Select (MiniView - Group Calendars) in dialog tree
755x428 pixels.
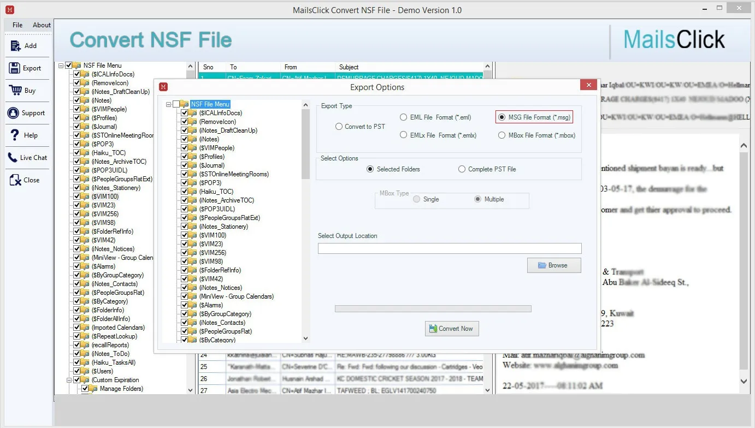coord(237,296)
